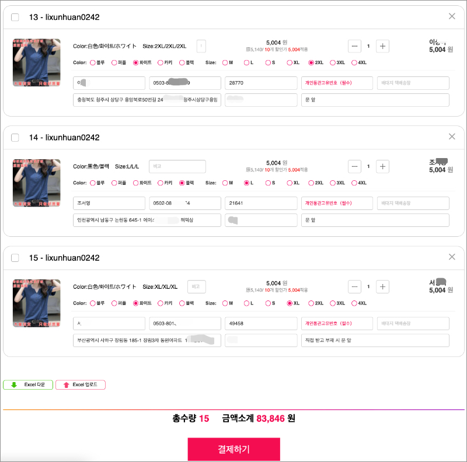The image size is (467, 462).
Task: Click the 비고 note field in order 14
Action: pos(177,166)
